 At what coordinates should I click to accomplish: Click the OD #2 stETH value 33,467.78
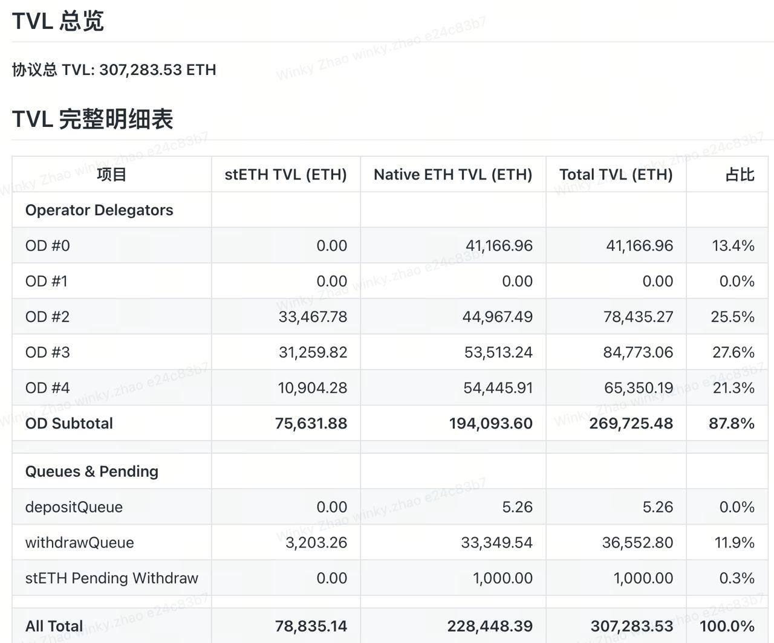point(313,317)
